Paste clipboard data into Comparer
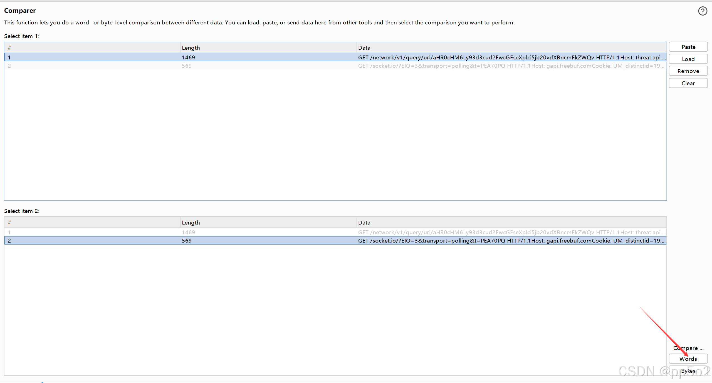 coord(688,47)
